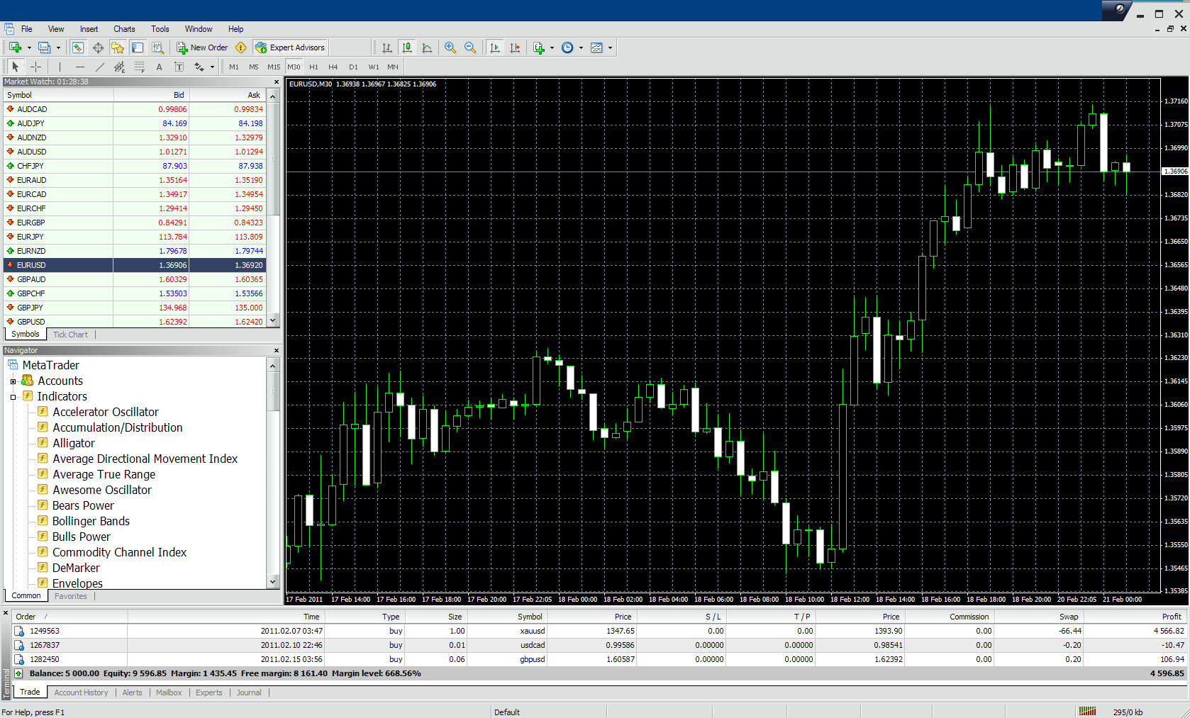
Task: Click the Indicators list toolbar icon
Action: (x=539, y=47)
